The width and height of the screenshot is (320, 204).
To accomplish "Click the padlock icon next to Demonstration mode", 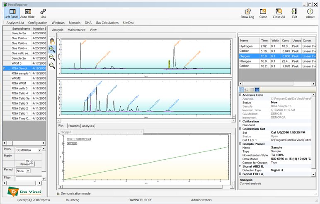I will 58,194.
